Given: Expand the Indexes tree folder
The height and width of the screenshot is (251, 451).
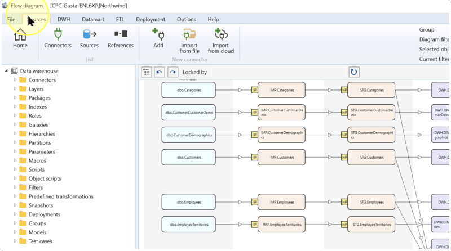Looking at the screenshot, I should [15, 106].
